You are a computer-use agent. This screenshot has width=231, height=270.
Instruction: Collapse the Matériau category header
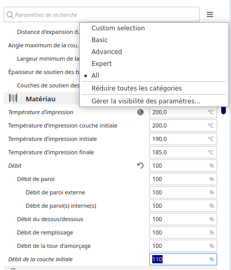(42, 99)
